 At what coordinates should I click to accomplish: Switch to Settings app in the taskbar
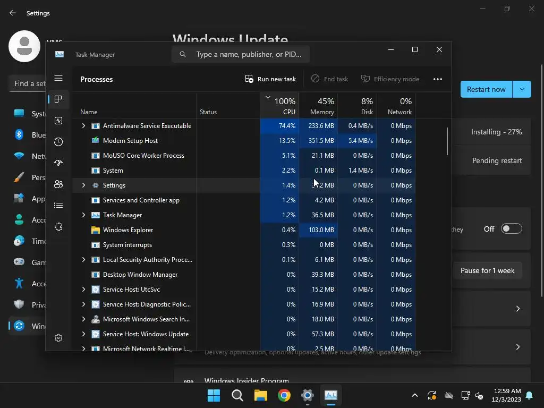click(308, 395)
